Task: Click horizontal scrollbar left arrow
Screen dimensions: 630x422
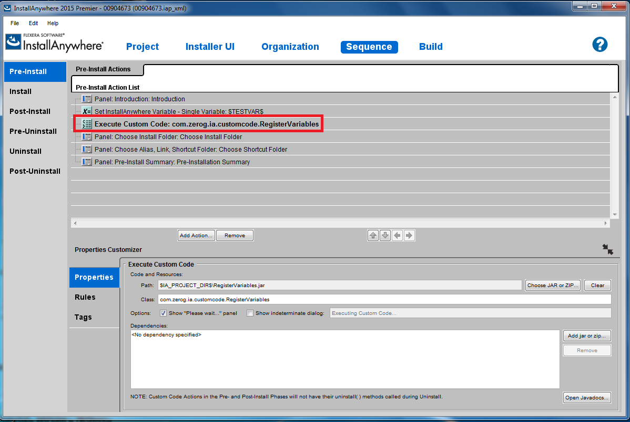Action: pyautogui.click(x=75, y=223)
